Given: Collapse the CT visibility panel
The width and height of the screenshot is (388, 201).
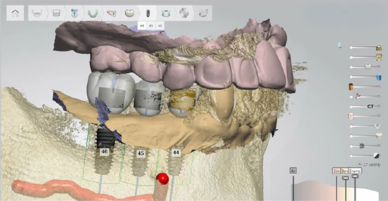Looking at the screenshot, I should click(x=359, y=164).
